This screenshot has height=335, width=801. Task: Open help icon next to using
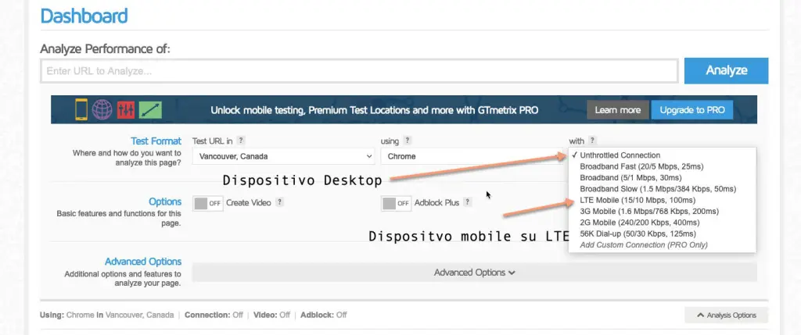407,141
